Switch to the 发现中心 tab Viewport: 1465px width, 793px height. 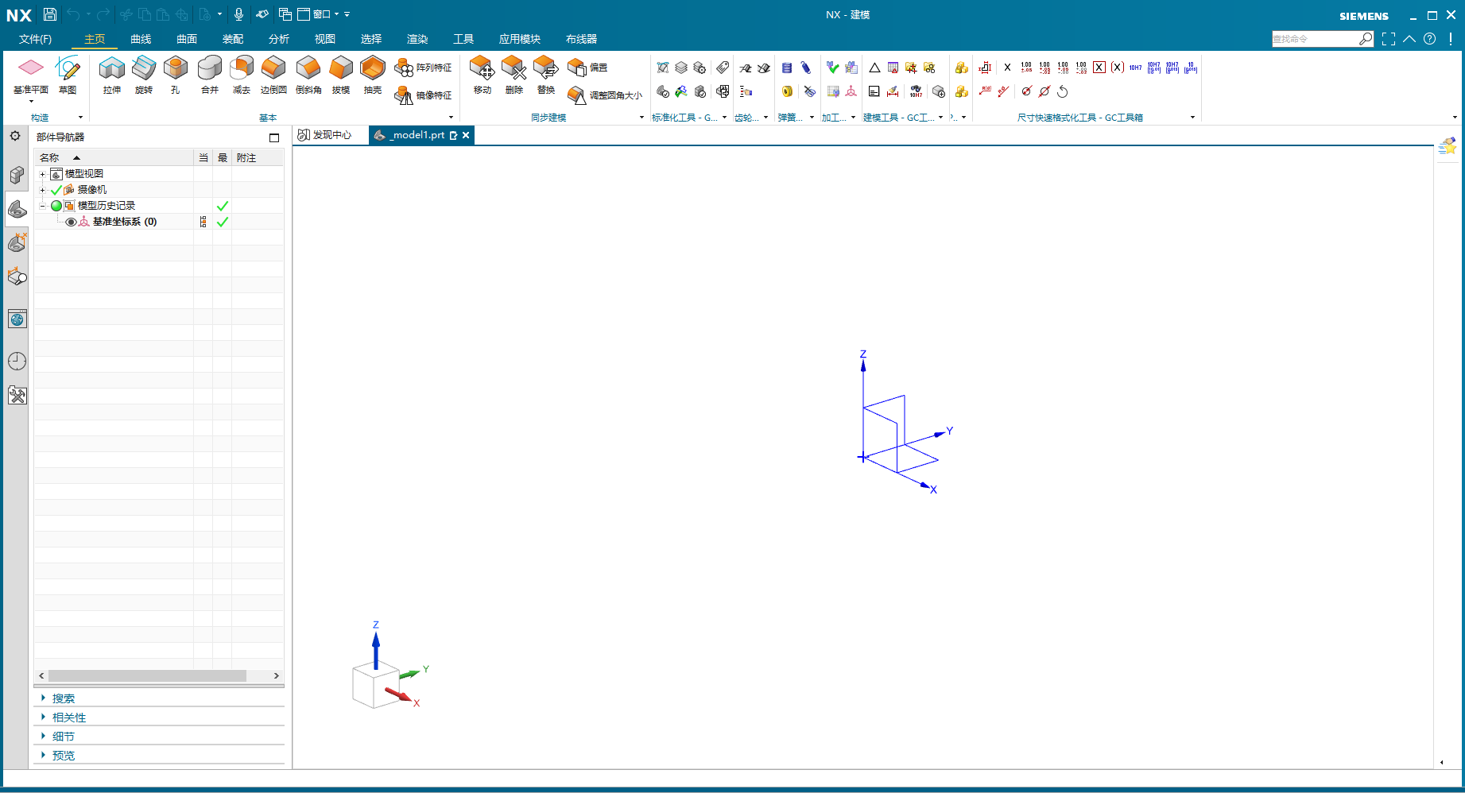(x=325, y=135)
